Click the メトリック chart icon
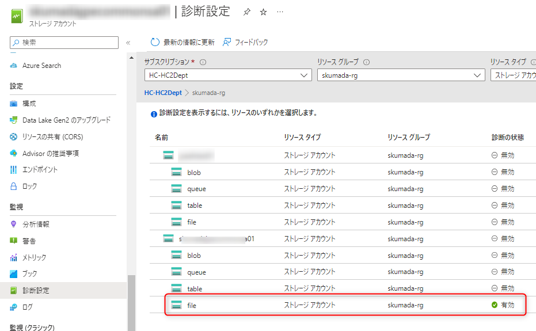Image resolution: width=536 pixels, height=331 pixels. click(x=13, y=257)
